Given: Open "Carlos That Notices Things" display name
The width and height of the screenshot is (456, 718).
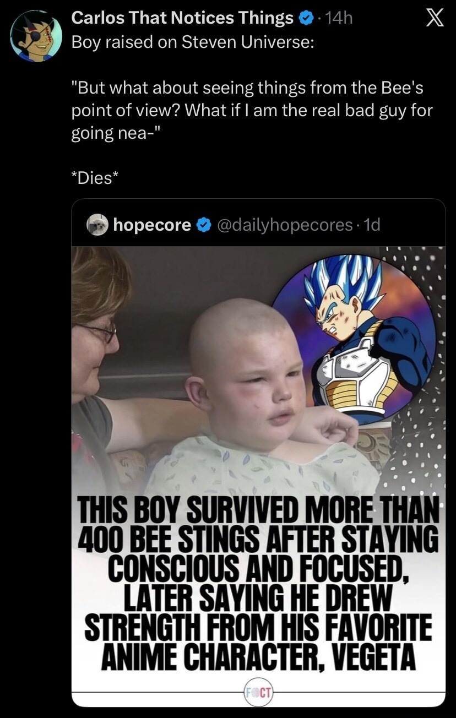Looking at the screenshot, I should point(182,19).
